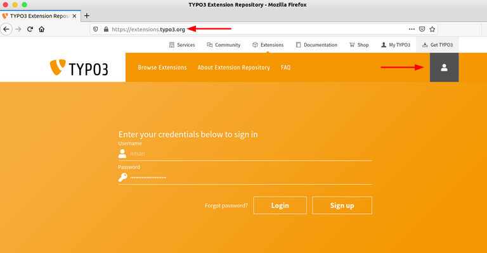Image resolution: width=487 pixels, height=253 pixels.
Task: Focus the Username input field
Action: [x=250, y=153]
